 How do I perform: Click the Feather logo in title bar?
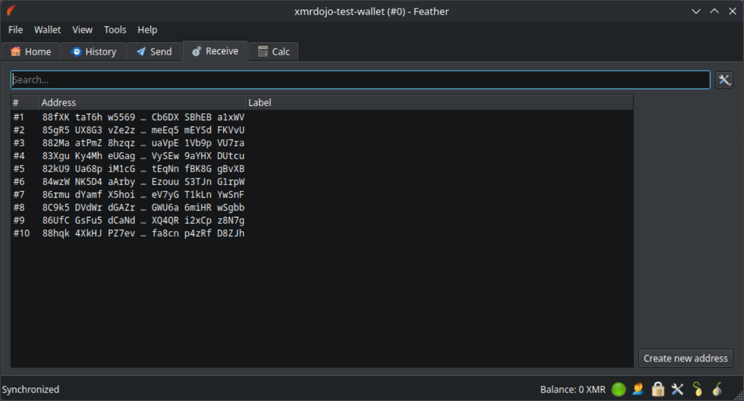click(11, 11)
